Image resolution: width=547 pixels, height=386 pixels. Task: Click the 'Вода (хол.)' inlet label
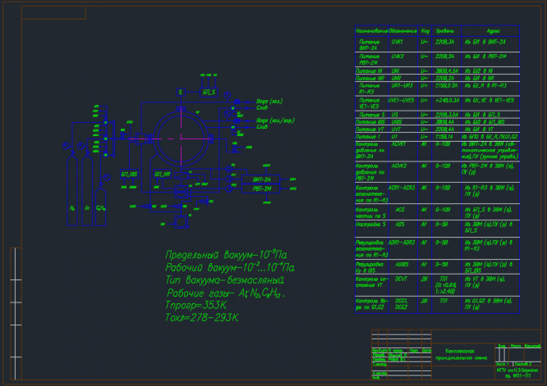coord(269,102)
